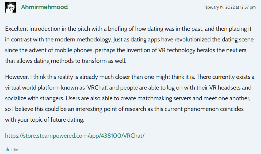Click the line starting 'virtual world platform known as'
This screenshot has height=154, width=261.
(x=128, y=88)
